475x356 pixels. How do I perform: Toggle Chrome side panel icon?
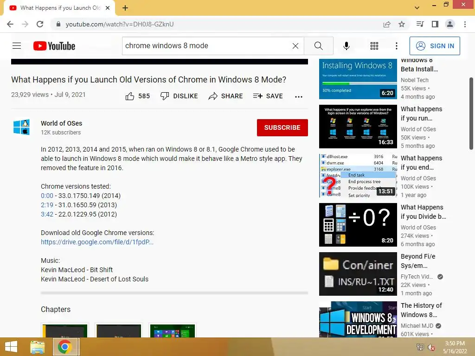pos(435,24)
